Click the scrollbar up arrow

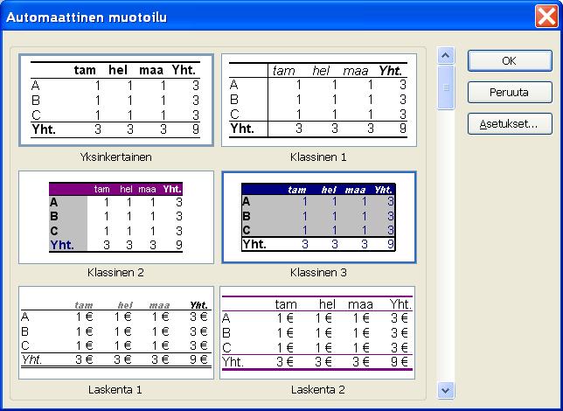[x=446, y=55]
